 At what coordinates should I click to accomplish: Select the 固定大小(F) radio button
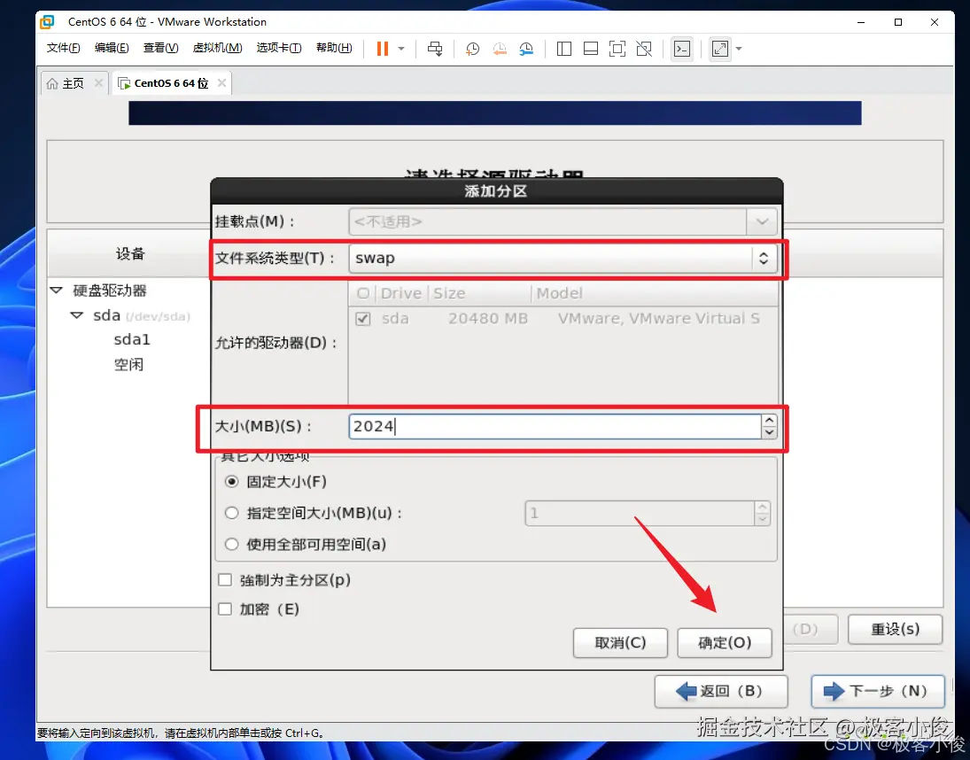point(232,481)
